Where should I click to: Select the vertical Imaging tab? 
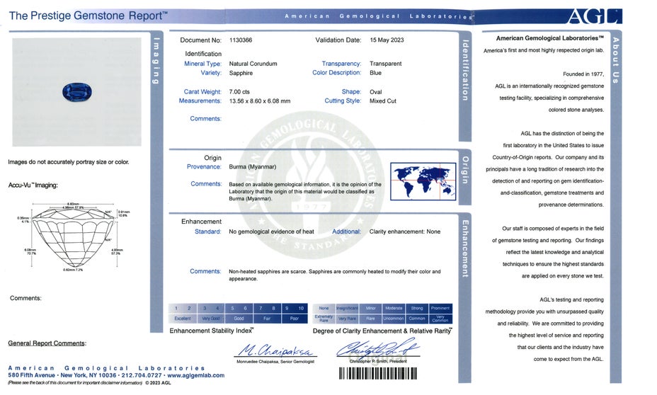click(156, 58)
